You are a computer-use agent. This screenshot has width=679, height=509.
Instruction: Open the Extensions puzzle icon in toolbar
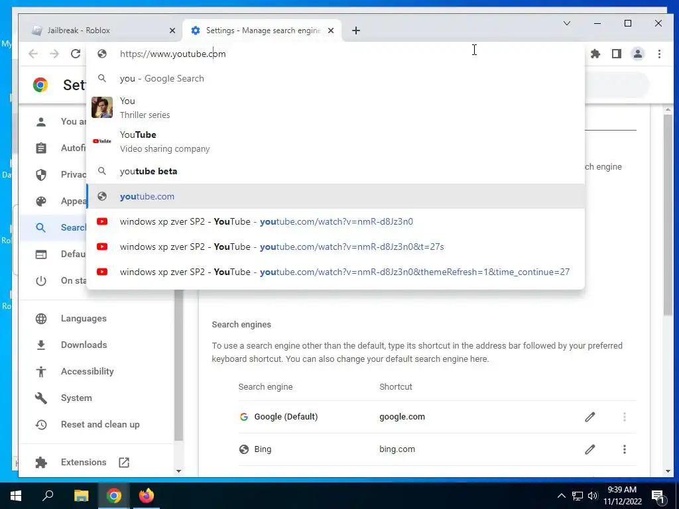[595, 54]
